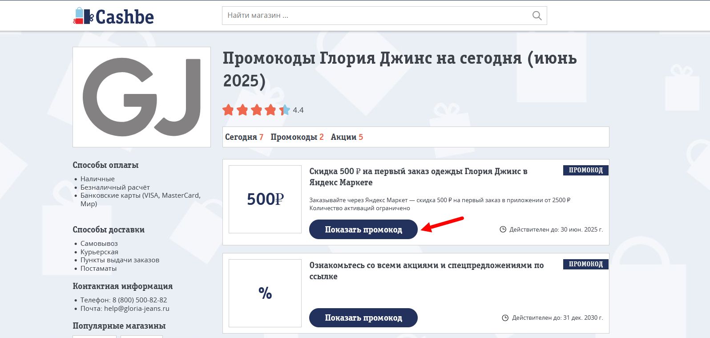Click the star rating next to 4.4

click(x=256, y=110)
